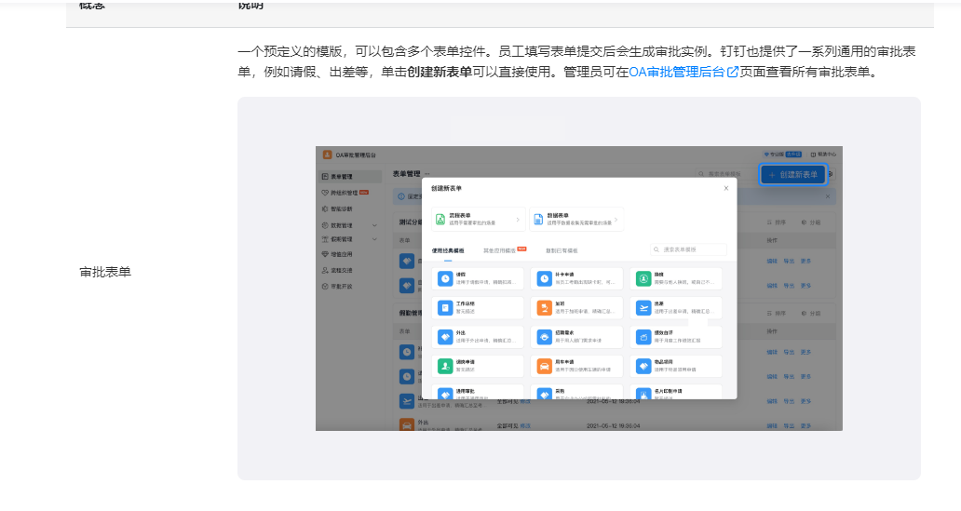Image resolution: width=961 pixels, height=511 pixels.
Task: Select the 出差 template airplane icon
Action: 643,307
